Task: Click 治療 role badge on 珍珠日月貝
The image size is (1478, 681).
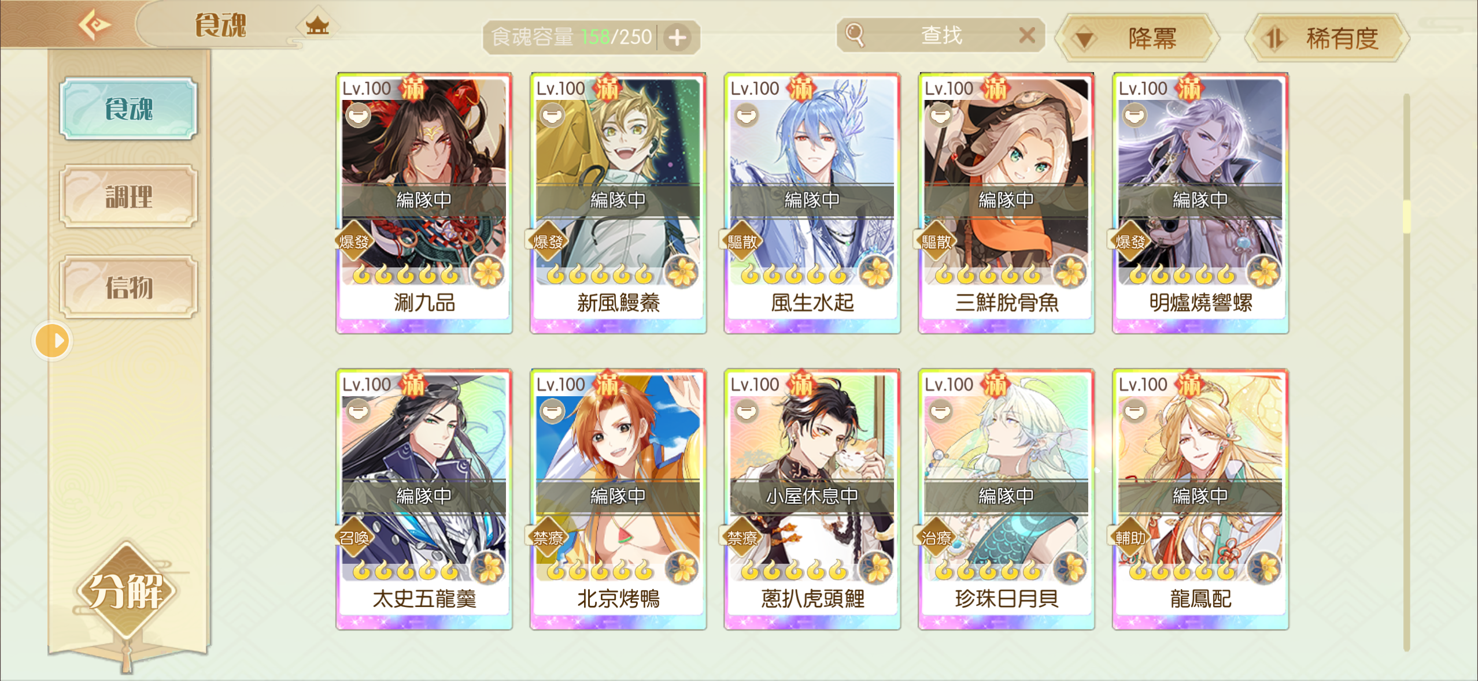Action: (x=936, y=538)
